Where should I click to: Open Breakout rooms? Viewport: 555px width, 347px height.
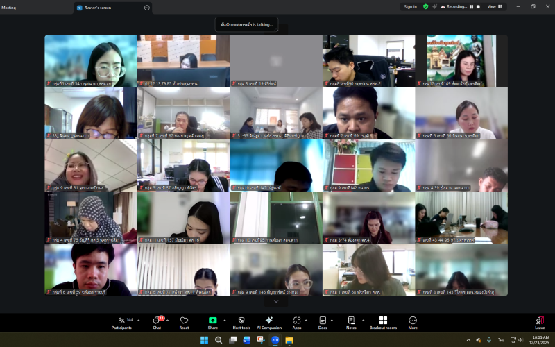click(383, 323)
